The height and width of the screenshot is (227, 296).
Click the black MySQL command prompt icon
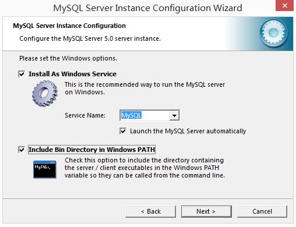[x=44, y=169]
